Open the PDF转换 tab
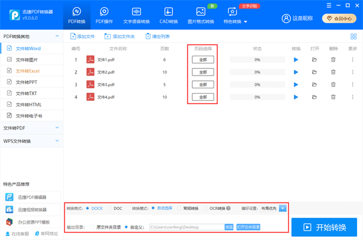363x240 pixels. tap(77, 15)
